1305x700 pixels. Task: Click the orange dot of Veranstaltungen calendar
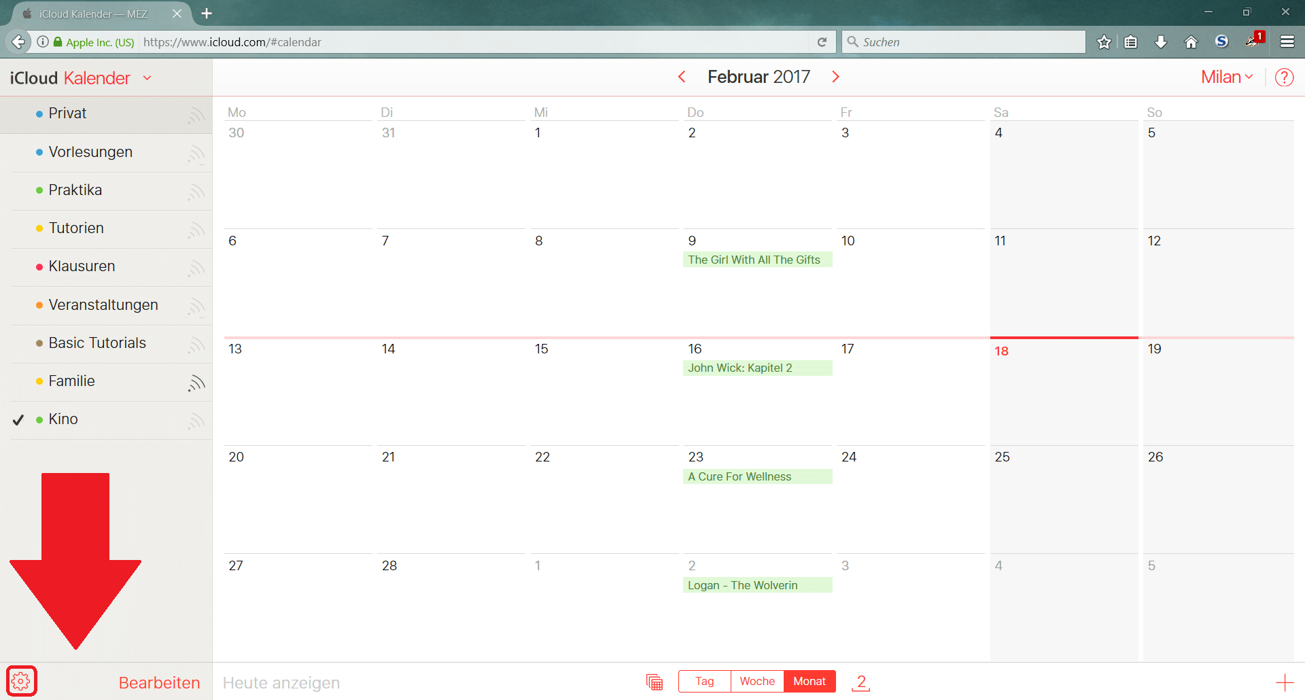click(39, 305)
